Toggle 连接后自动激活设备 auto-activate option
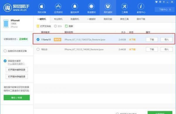The height and width of the screenshot is (114, 176). click(x=5, y=51)
